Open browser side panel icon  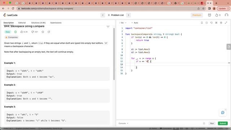(209, 9)
